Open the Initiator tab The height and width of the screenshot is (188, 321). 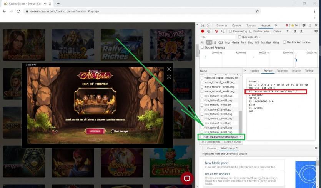pyautogui.click(x=296, y=70)
